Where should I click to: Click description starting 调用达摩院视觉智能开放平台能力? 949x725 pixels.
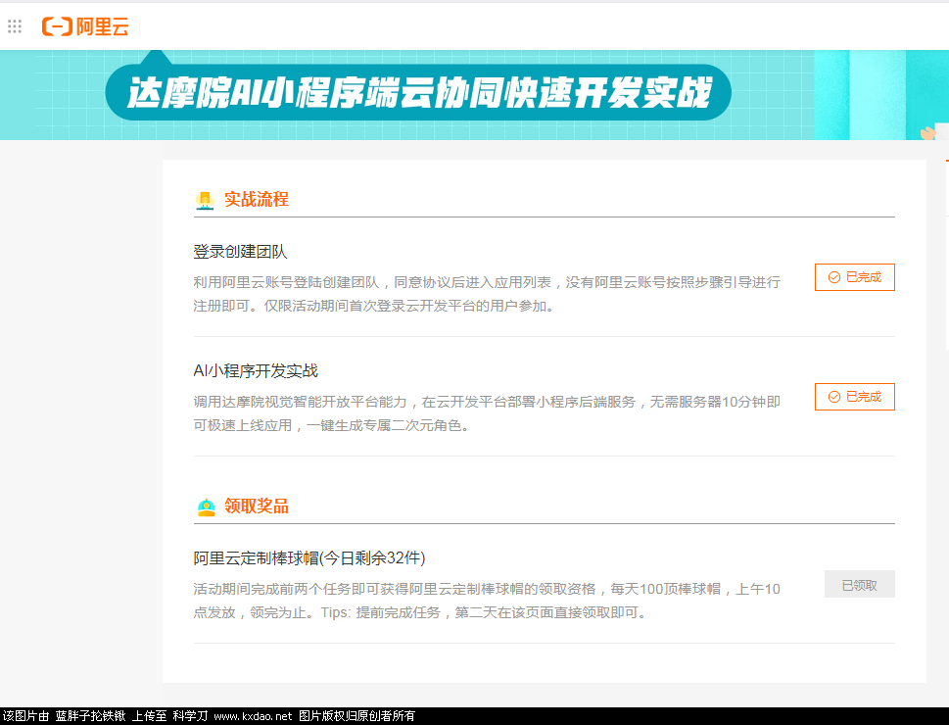(x=487, y=413)
